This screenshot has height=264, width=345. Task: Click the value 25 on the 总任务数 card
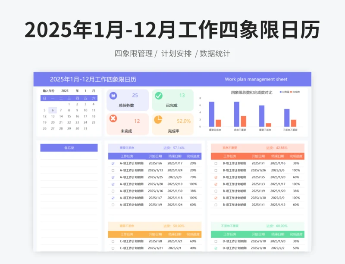click(x=135, y=96)
